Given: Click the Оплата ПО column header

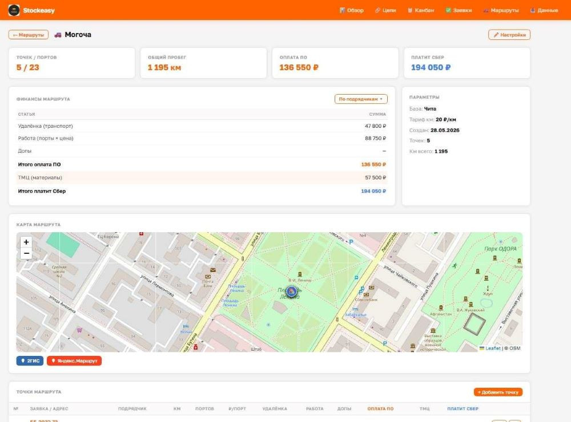Looking at the screenshot, I should pos(380,408).
